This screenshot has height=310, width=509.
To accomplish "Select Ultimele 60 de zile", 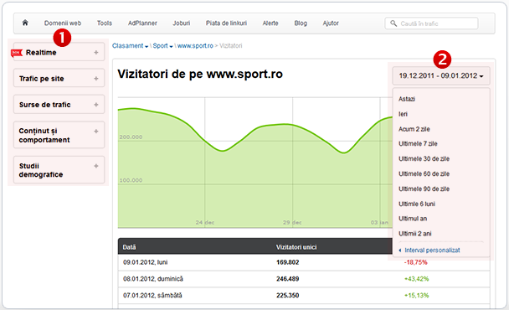I will pyautogui.click(x=424, y=173).
